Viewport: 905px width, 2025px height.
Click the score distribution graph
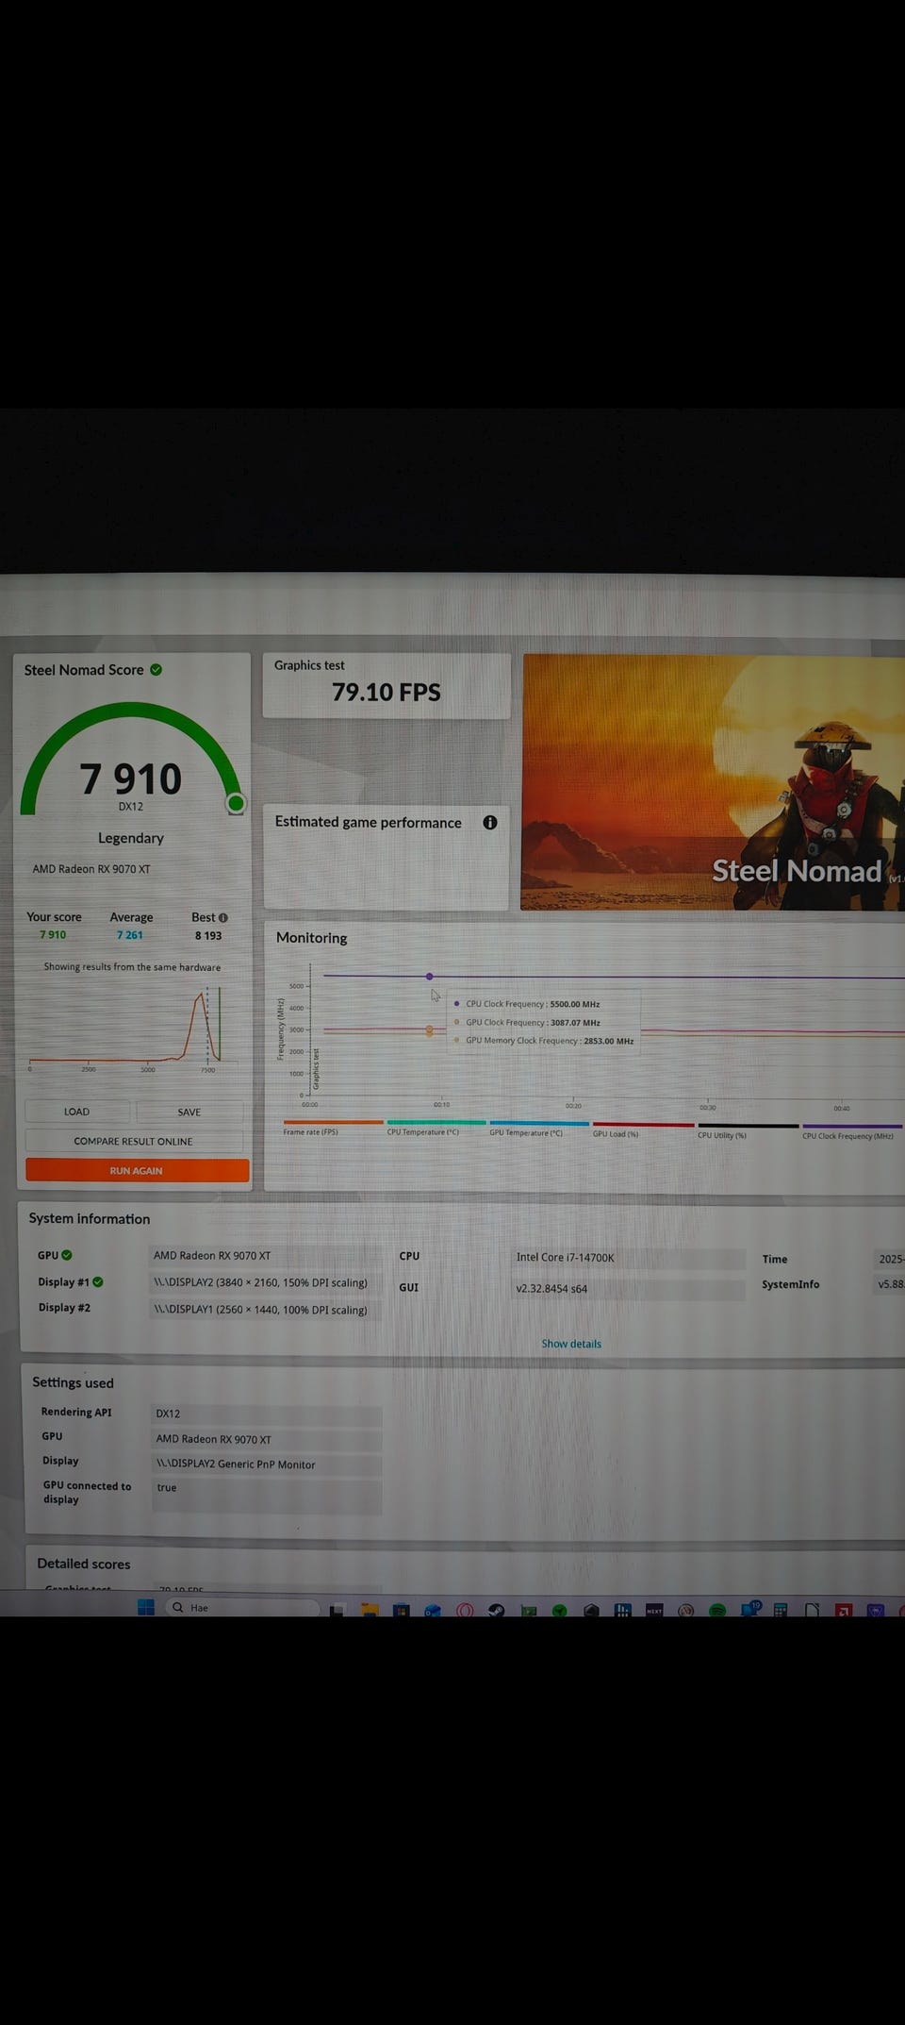132,1027
